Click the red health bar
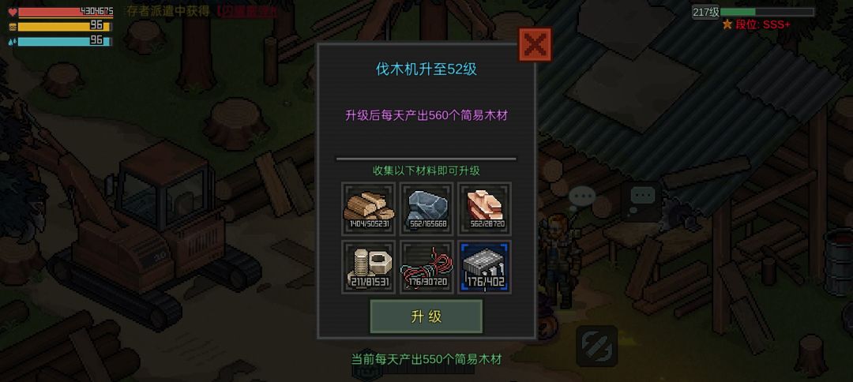The height and width of the screenshot is (382, 853). pyautogui.click(x=66, y=11)
